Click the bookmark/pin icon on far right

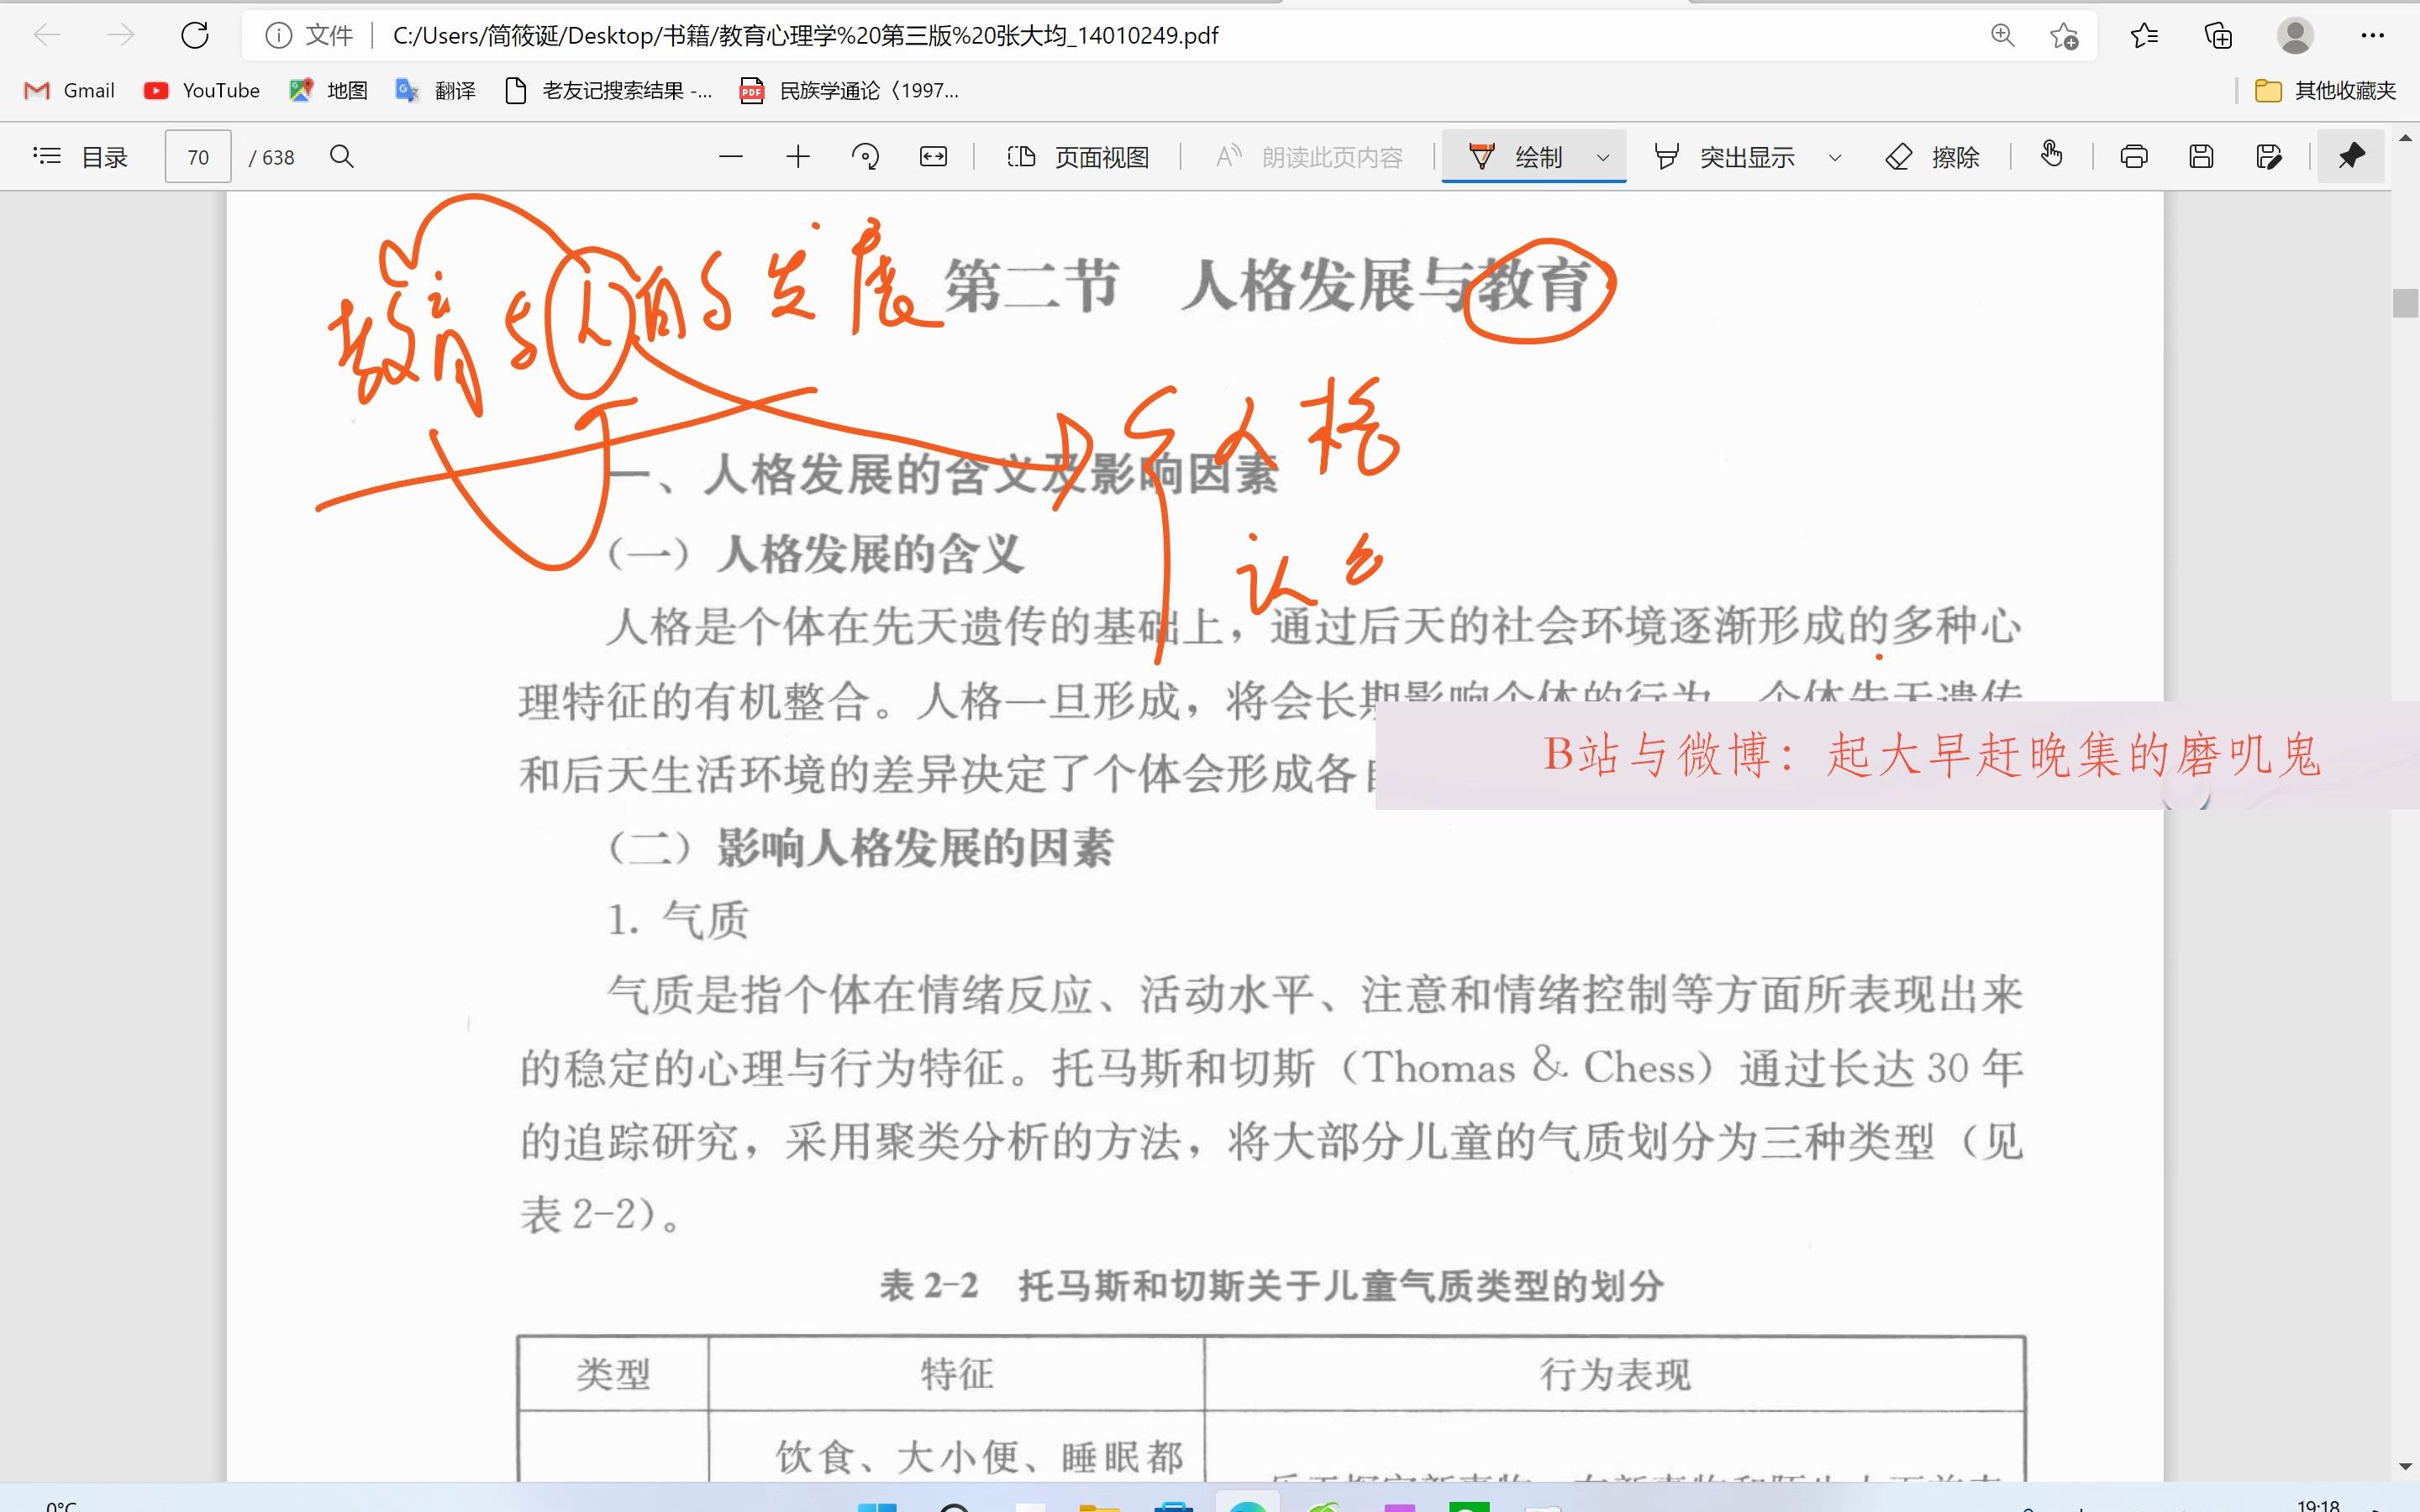point(2350,155)
